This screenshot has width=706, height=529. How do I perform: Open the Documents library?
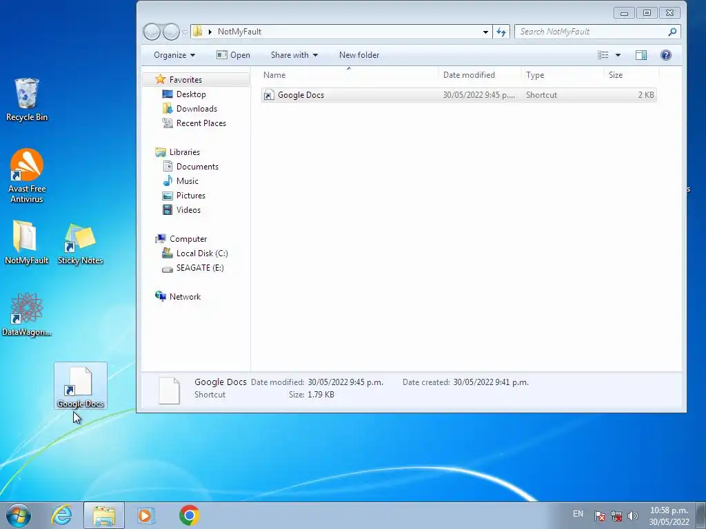pos(197,167)
